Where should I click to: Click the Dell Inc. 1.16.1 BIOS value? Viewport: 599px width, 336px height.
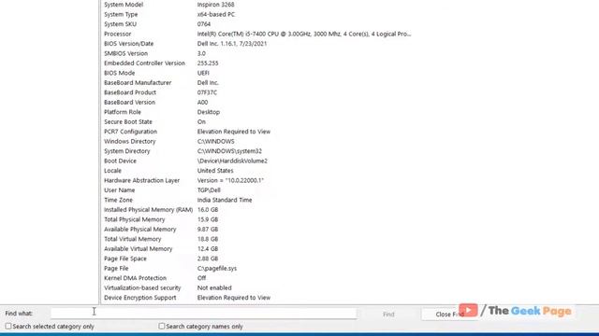[232, 44]
